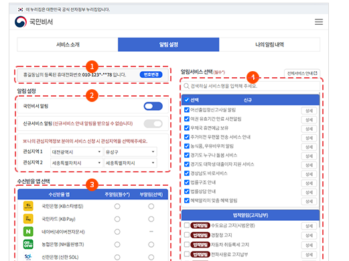The height and width of the screenshot is (261, 349).
Task: Check 수도요금 고지(시범운영)
Action: (187, 225)
